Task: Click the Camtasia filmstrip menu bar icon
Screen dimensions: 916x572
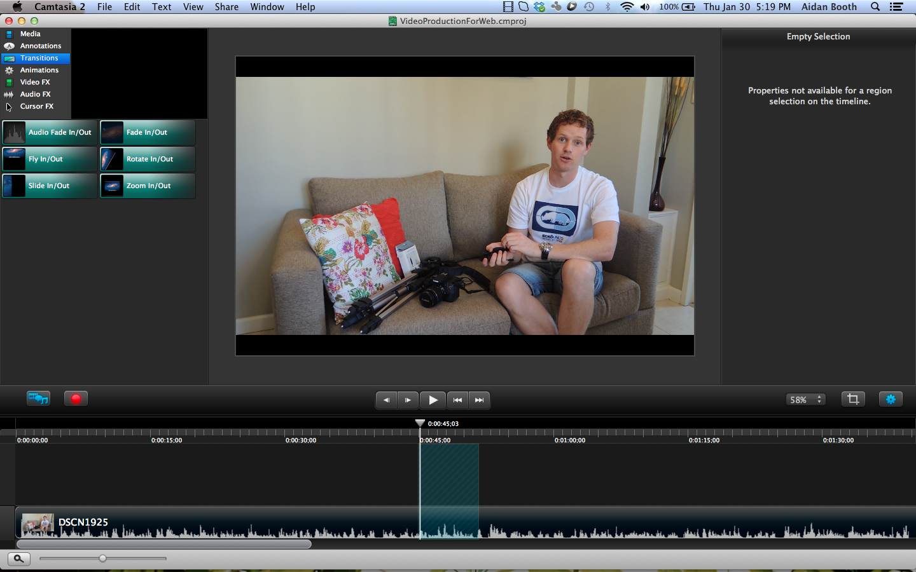Action: (508, 7)
